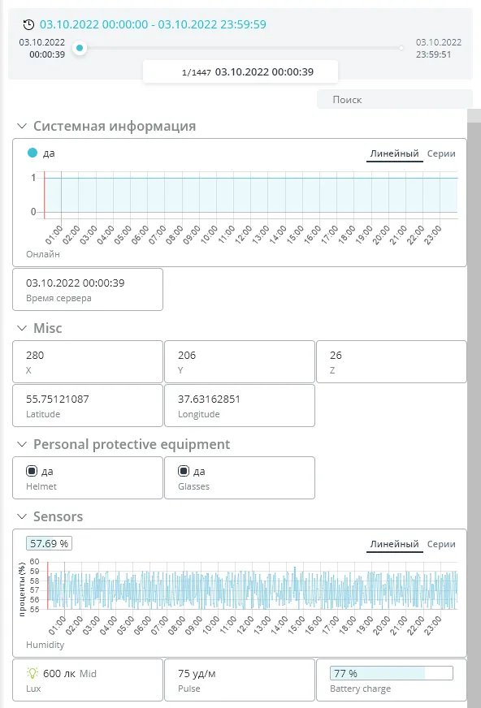Toggle the Glasses checkbox
Screen dimensions: 481x708
click(x=184, y=471)
